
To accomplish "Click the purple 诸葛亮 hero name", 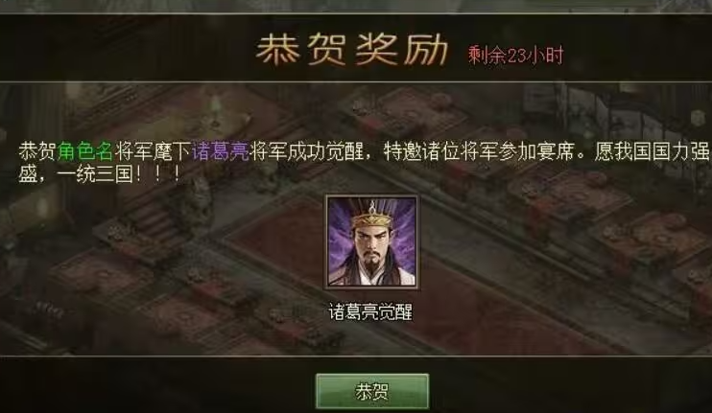I will pos(221,151).
